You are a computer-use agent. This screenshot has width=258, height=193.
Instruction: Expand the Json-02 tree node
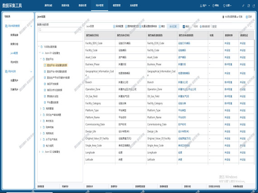click(x=39, y=152)
